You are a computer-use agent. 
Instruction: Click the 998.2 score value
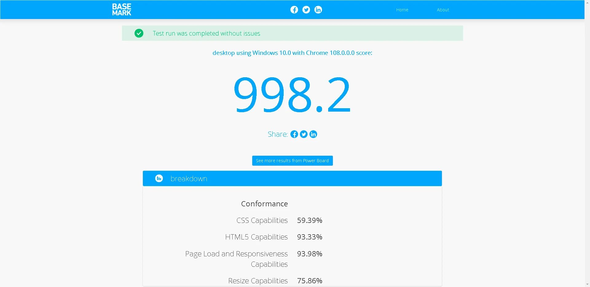292,94
